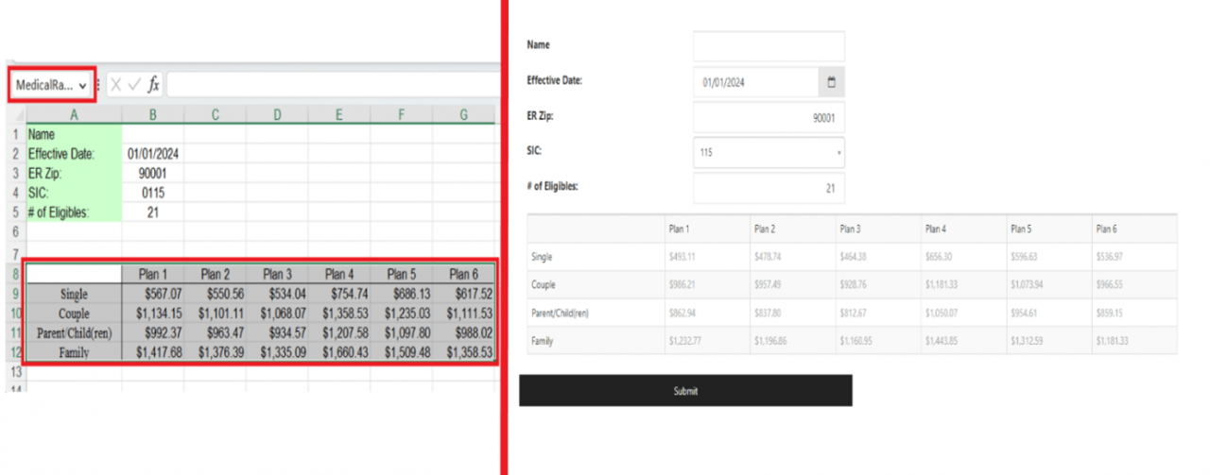
Task: Open the Insert Function fx icon
Action: point(153,85)
